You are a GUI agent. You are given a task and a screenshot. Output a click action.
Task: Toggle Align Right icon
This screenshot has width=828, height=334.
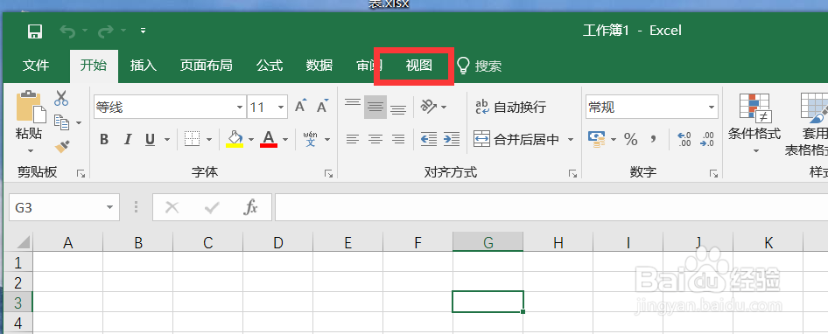(x=398, y=139)
